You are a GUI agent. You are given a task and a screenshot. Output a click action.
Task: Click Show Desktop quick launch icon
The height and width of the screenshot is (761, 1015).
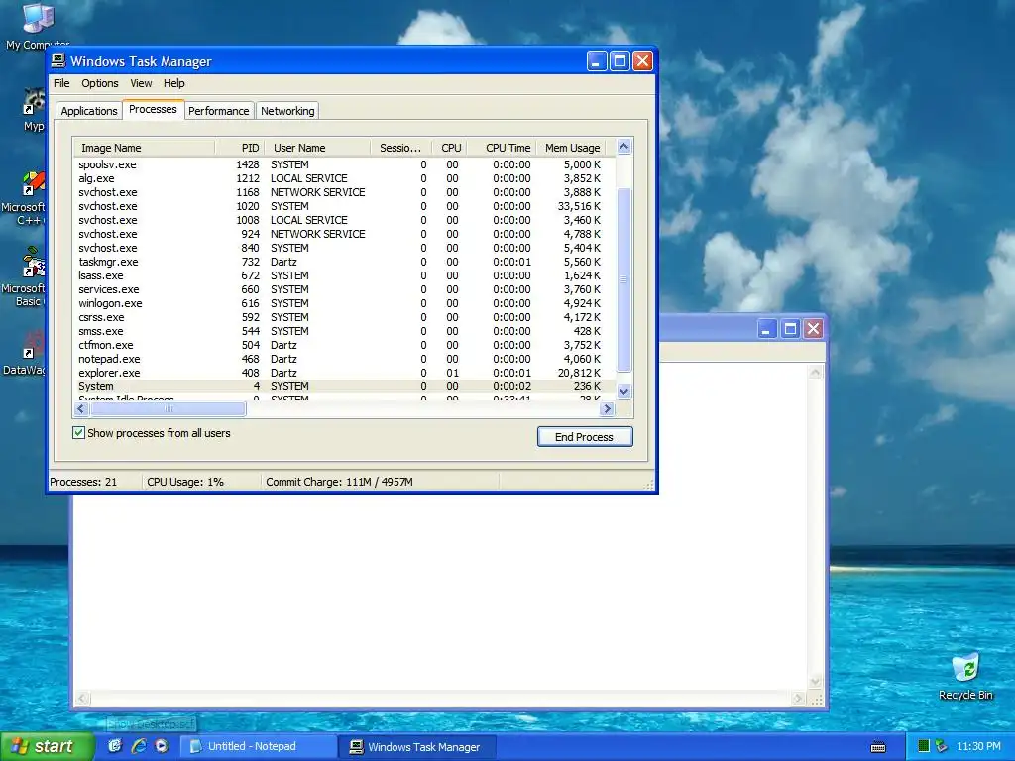(115, 746)
